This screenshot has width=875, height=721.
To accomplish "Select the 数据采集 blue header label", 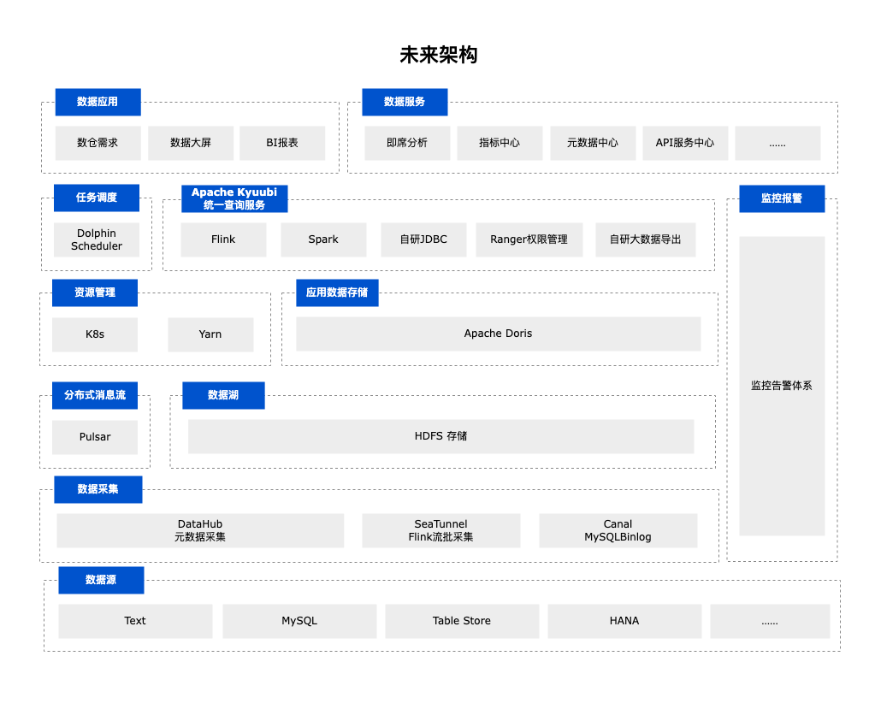I will (98, 489).
